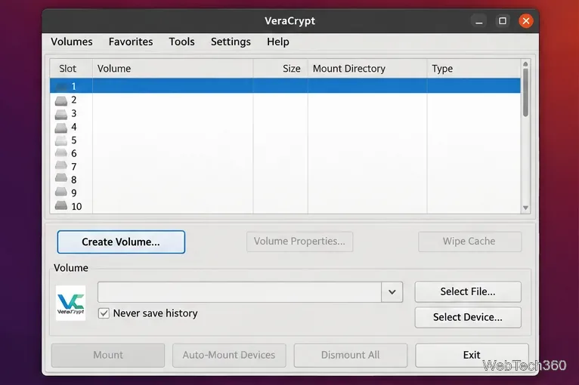Screen dimensions: 579x385
Task: Toggle the Never save history checkbox
Action: pos(104,313)
